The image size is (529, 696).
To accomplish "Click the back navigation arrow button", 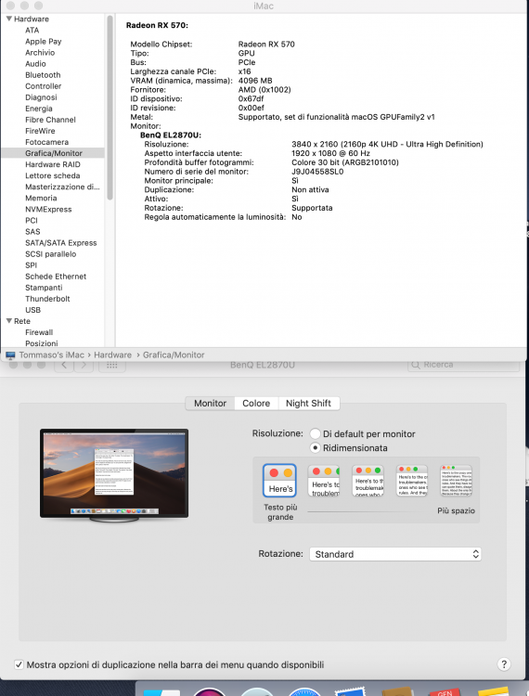I will pyautogui.click(x=64, y=365).
